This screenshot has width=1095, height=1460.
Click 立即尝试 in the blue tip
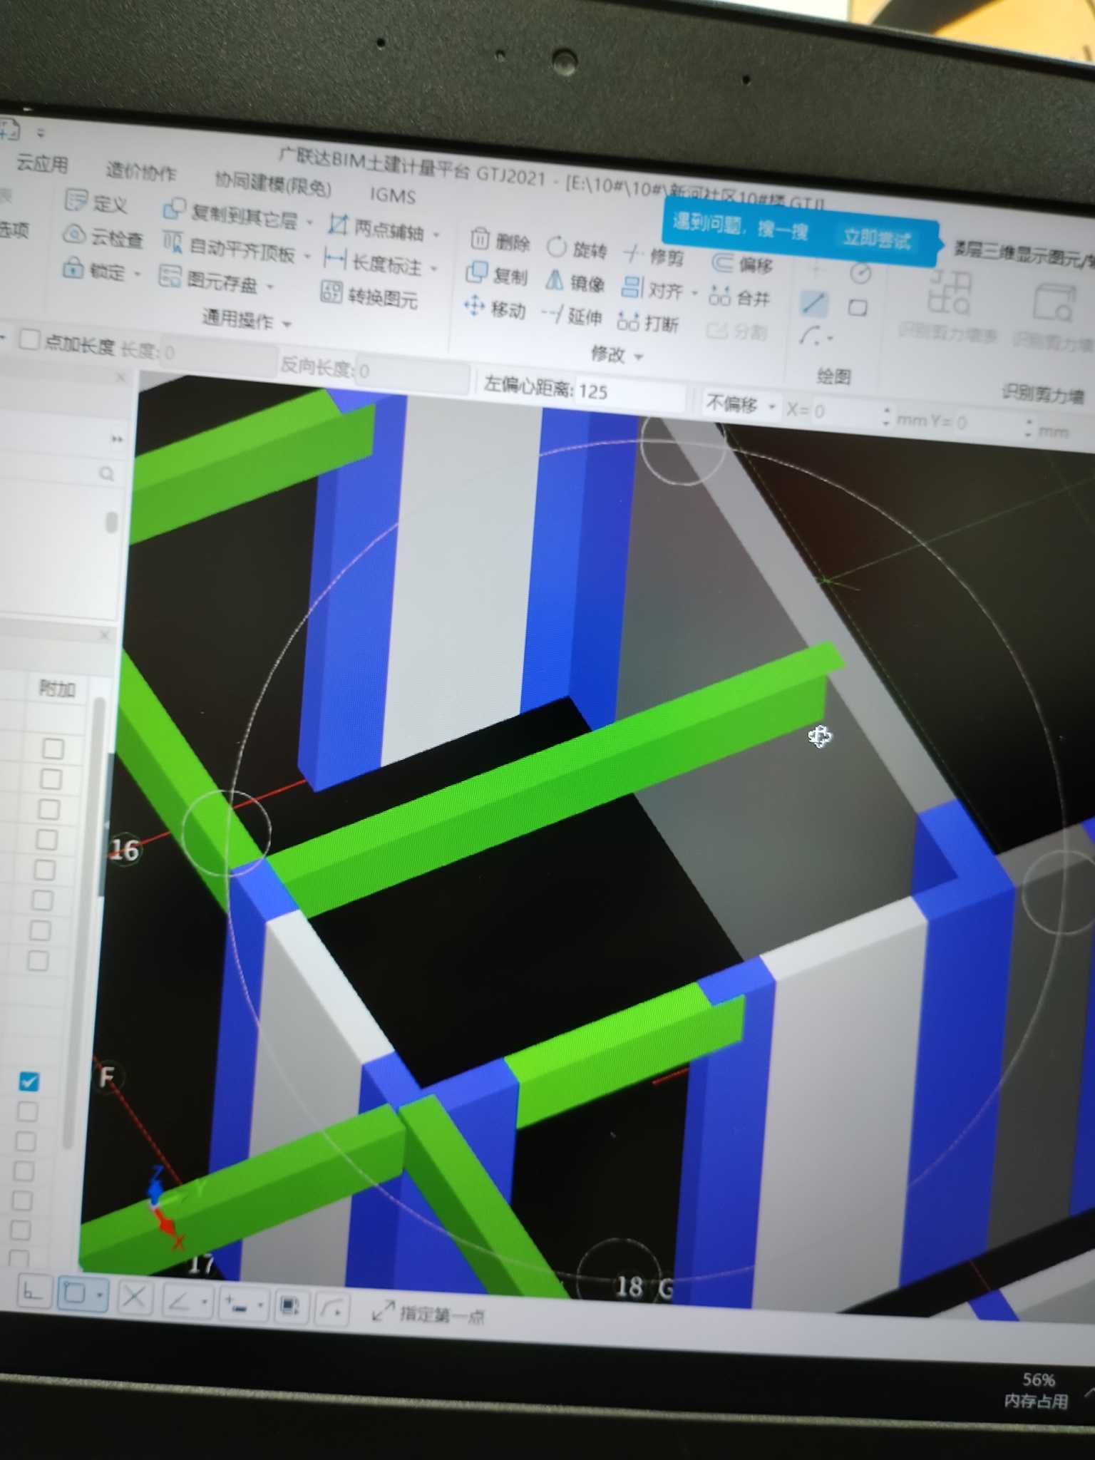(876, 238)
